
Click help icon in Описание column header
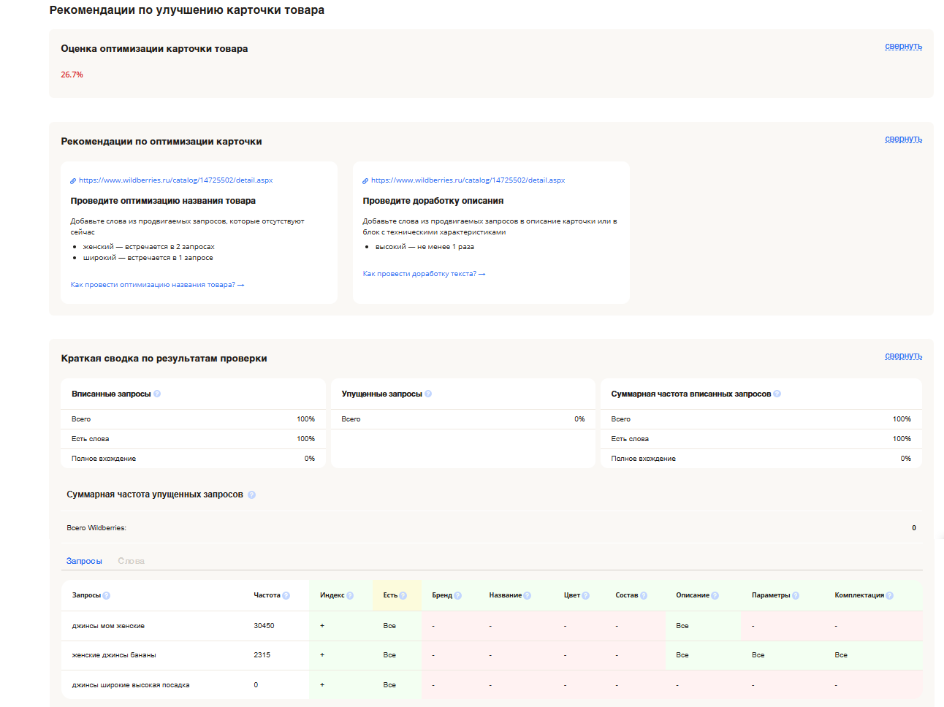tap(715, 596)
